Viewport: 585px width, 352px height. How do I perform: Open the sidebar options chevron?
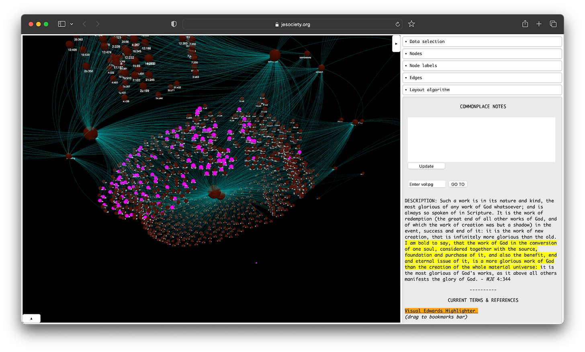click(72, 24)
